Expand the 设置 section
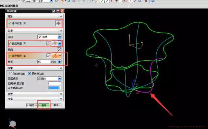Screen dimensions: 208x129 61,94
